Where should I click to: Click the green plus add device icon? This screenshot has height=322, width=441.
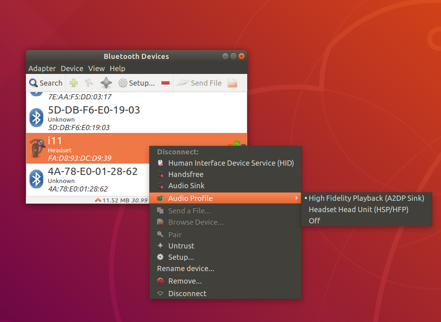[x=74, y=83]
